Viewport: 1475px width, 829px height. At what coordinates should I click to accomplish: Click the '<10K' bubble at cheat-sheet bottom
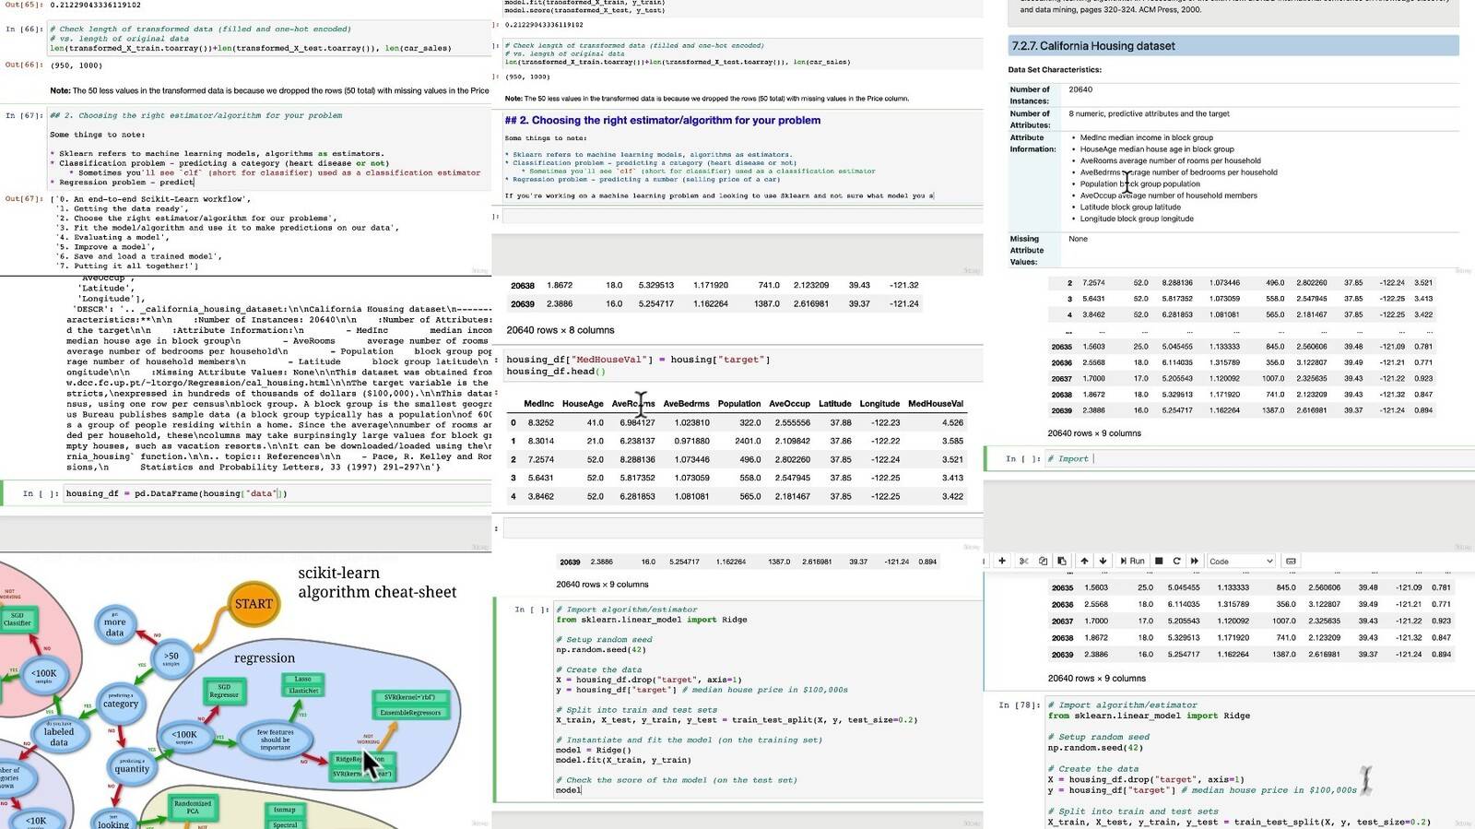[36, 820]
